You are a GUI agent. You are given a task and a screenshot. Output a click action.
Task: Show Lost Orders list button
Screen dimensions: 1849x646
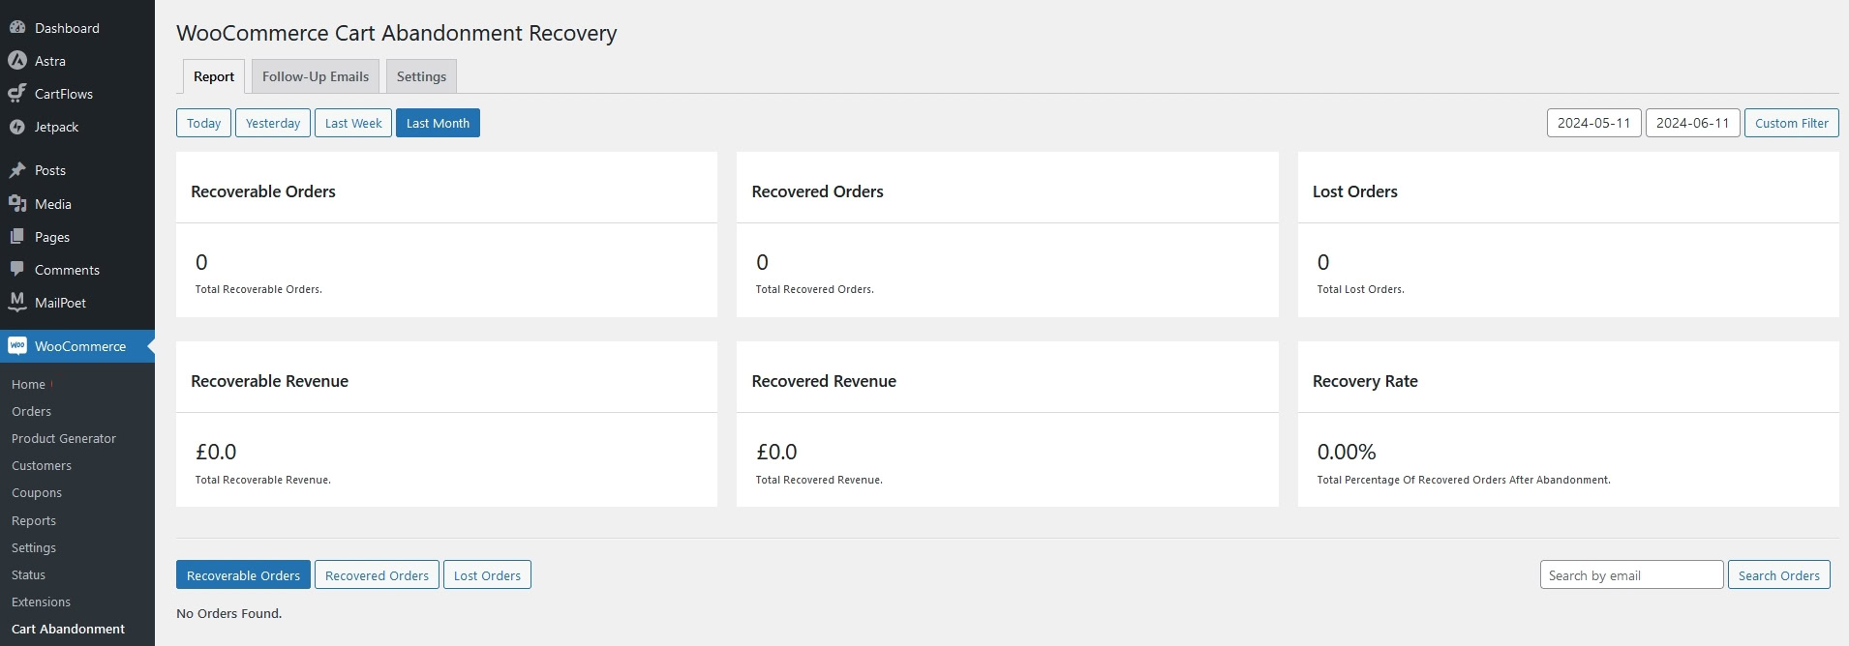[x=487, y=574]
